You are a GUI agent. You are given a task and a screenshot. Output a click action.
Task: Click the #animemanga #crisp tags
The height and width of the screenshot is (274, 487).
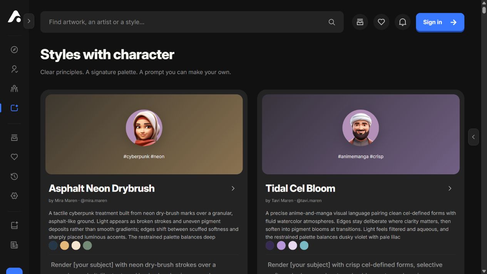[x=361, y=156]
